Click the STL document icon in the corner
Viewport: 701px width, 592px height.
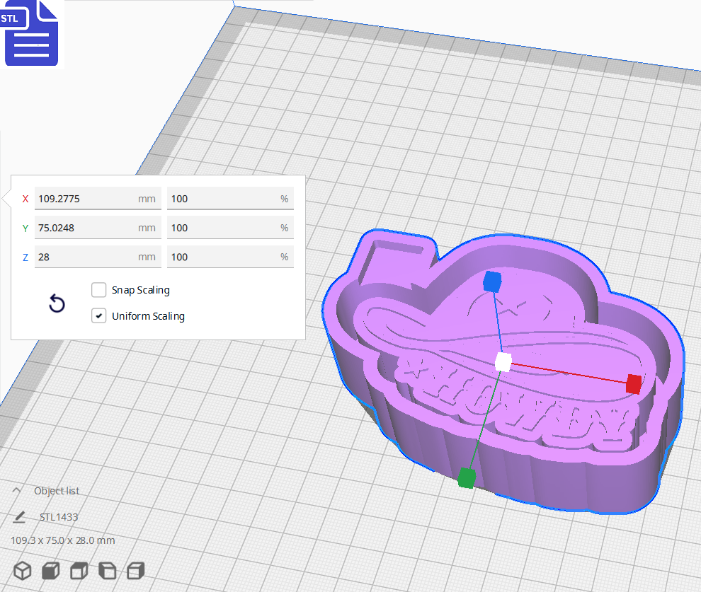[31, 33]
